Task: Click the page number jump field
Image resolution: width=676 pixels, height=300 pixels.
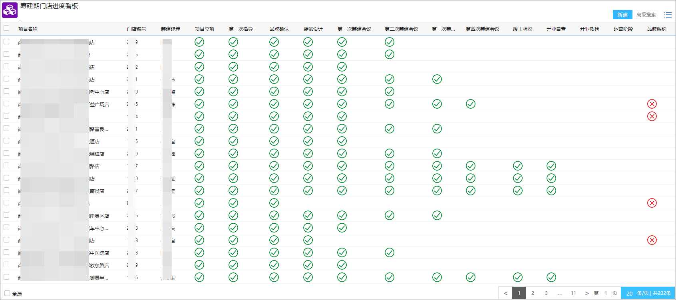Action: click(606, 293)
